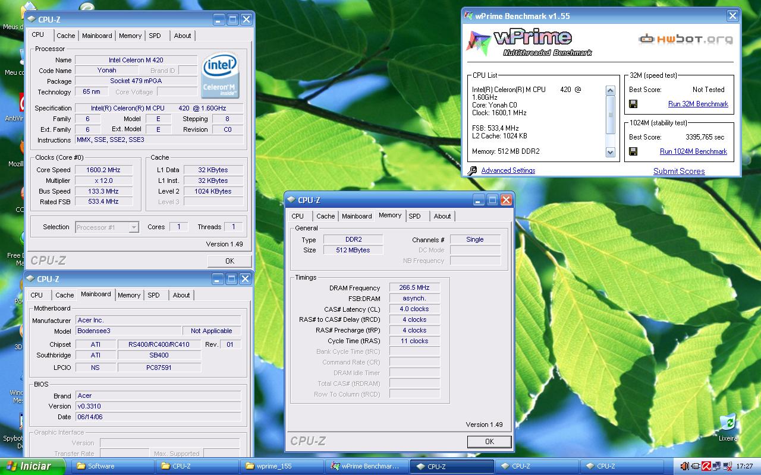Click the FSB:DRAM value 'asynch.'
Screen dimensions: 761x475
(414, 298)
